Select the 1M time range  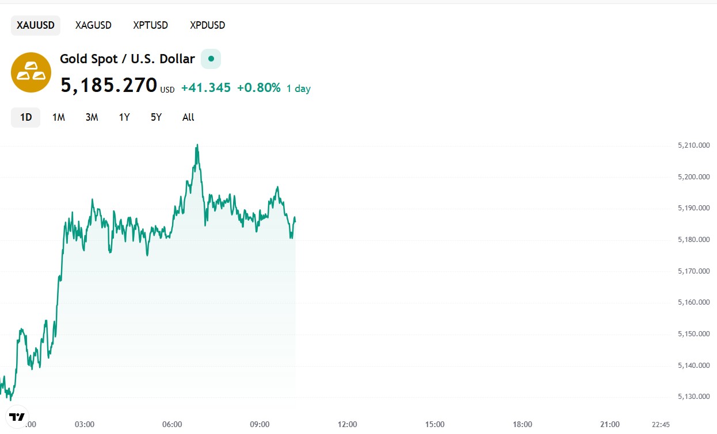click(x=58, y=117)
